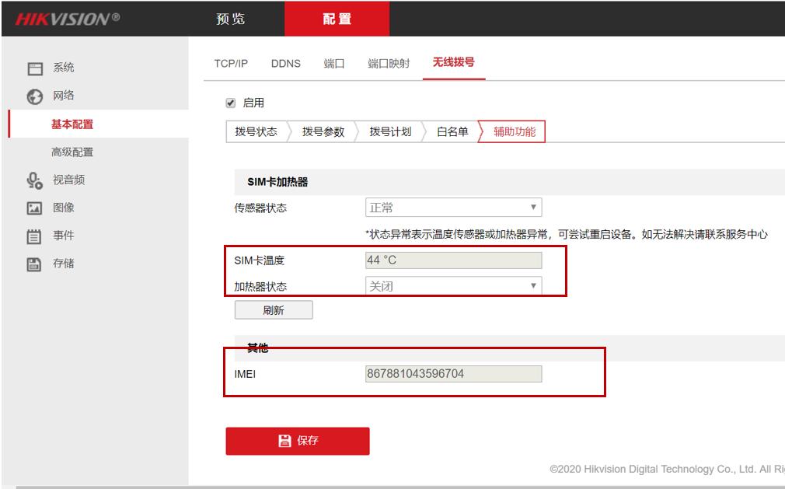Click the 存储 storage icon

33,264
